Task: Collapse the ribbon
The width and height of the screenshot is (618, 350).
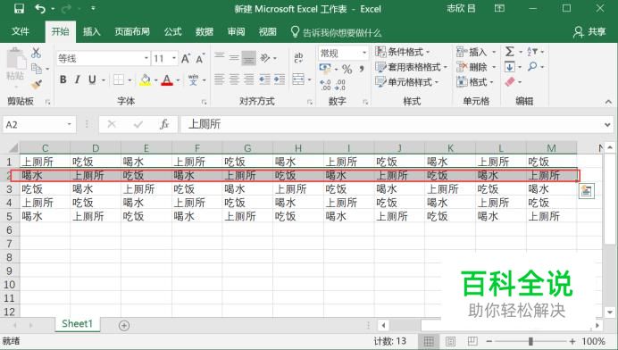Action: tap(608, 102)
